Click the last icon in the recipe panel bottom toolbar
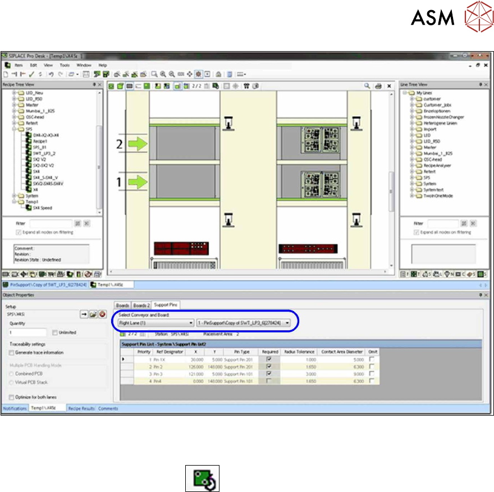Viewport: 494px width, 492px height. 98,274
